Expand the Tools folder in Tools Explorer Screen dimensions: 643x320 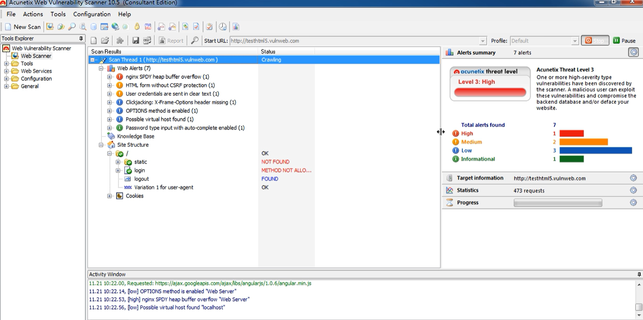pos(6,64)
